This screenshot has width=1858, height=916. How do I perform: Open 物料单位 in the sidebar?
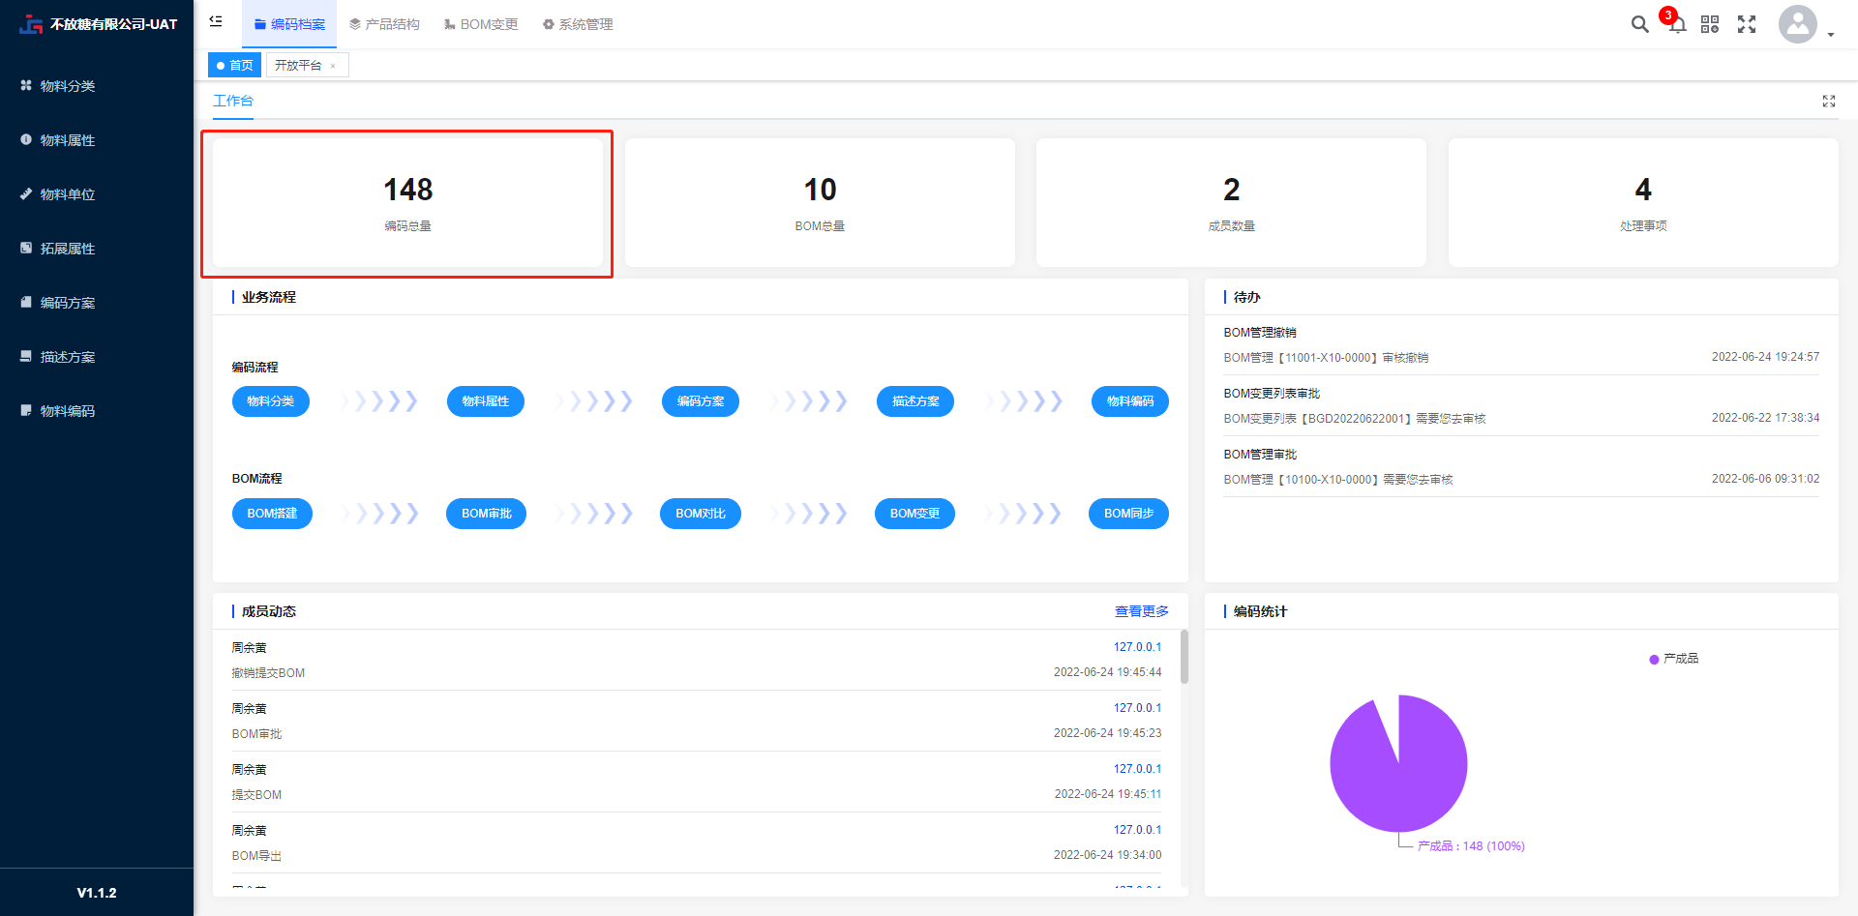click(x=97, y=194)
